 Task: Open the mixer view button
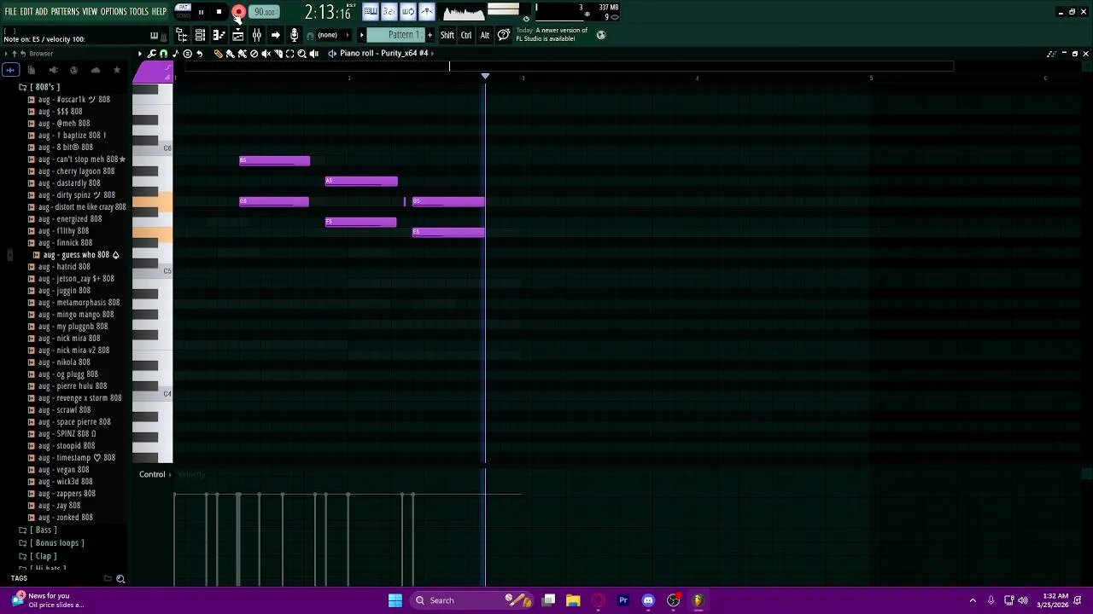(257, 35)
